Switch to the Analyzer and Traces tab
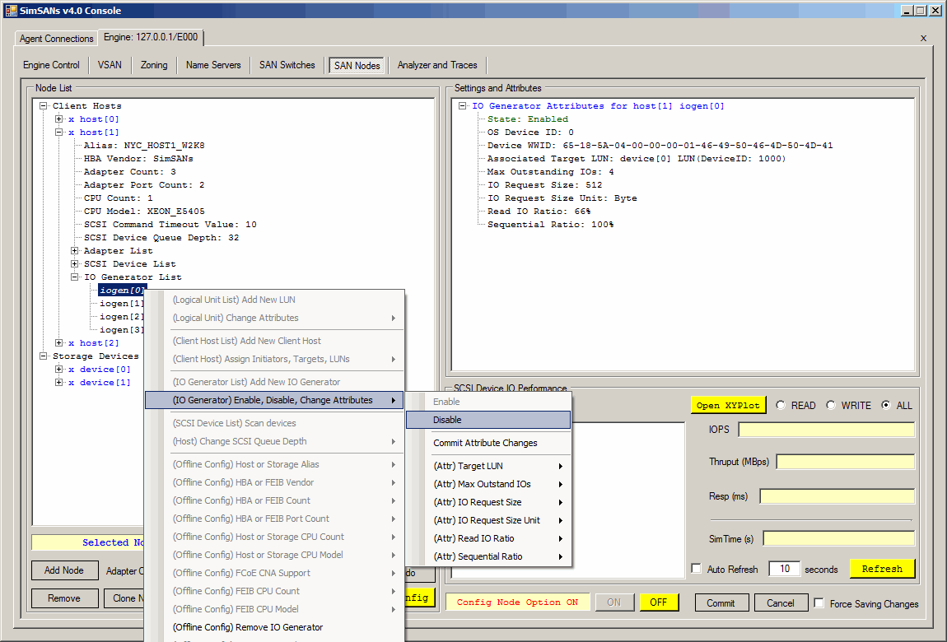This screenshot has height=642, width=947. tap(436, 65)
